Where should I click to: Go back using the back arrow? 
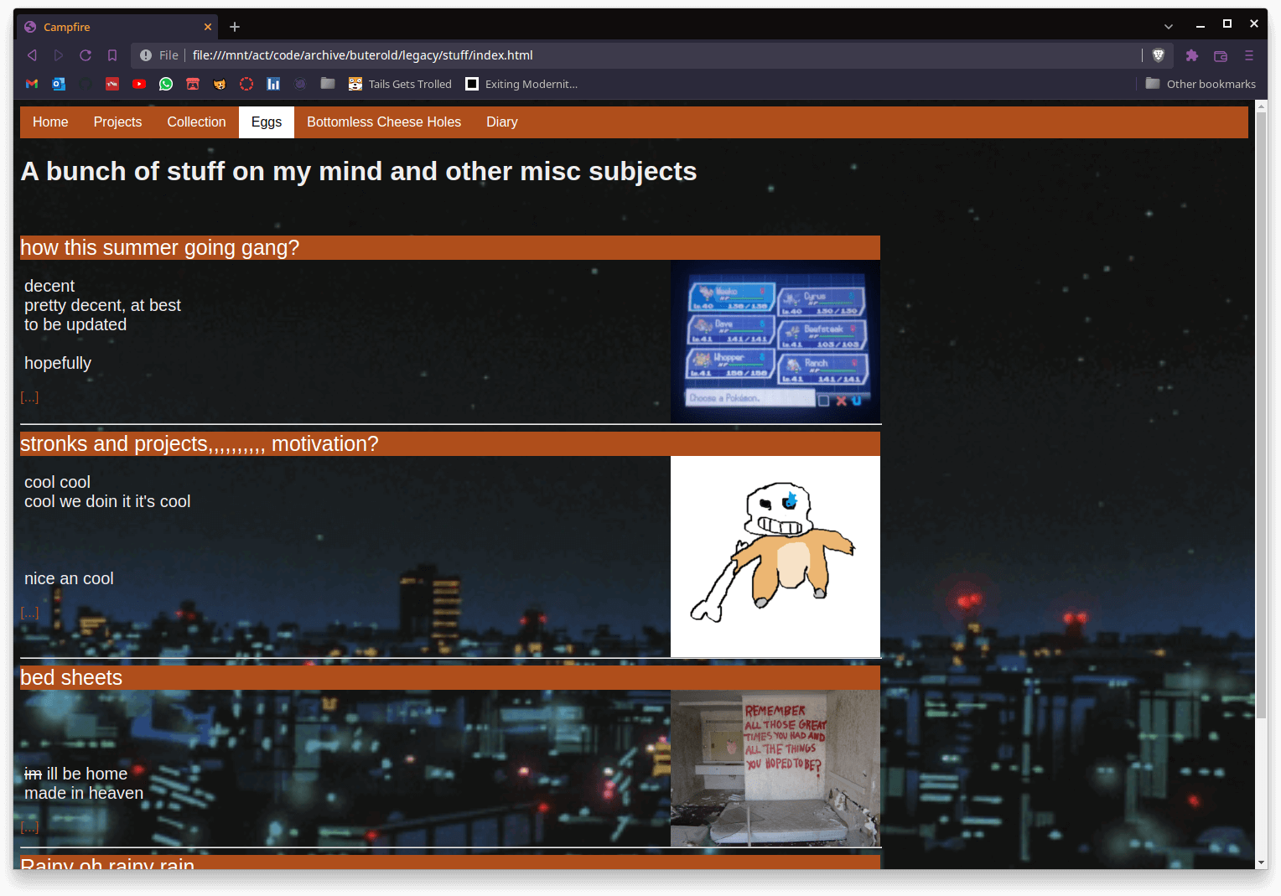tap(32, 55)
